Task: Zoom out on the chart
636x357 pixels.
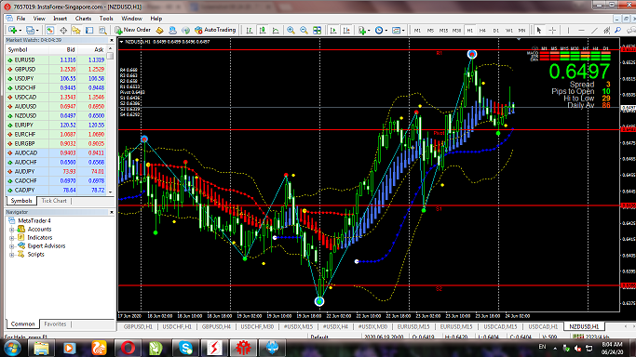Action: (304, 31)
